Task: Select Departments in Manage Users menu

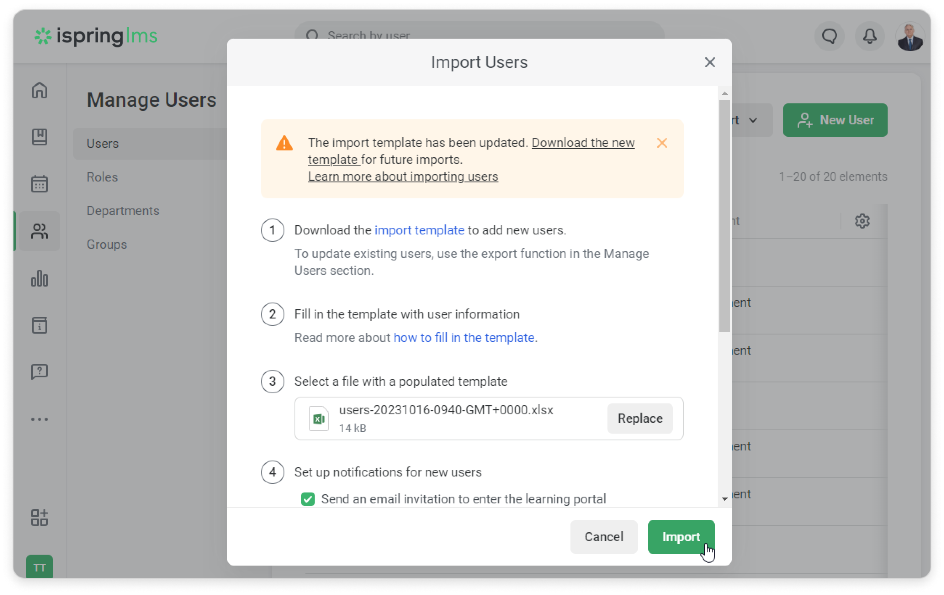Action: click(123, 211)
